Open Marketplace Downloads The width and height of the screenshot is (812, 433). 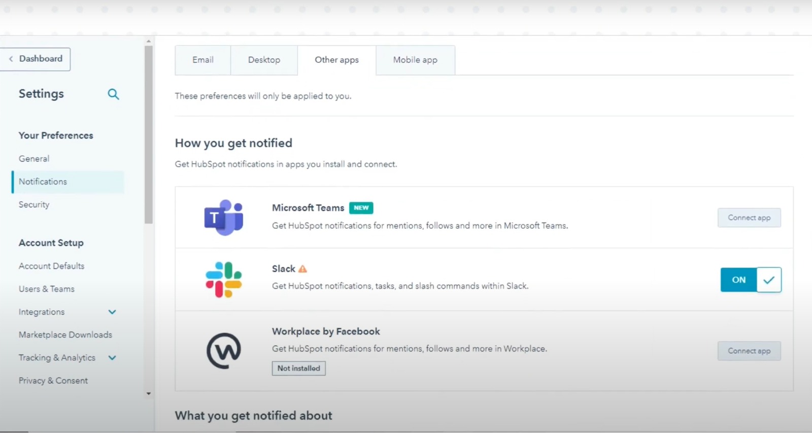(65, 335)
